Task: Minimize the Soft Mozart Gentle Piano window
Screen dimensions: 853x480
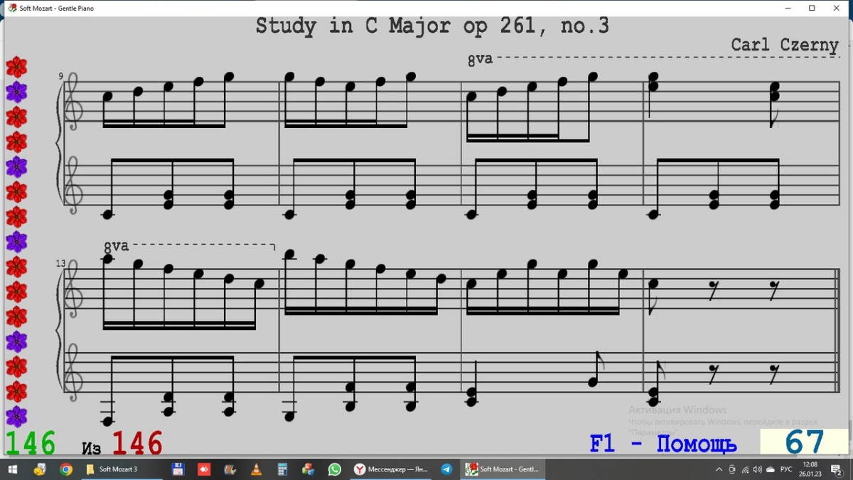Action: 788,9
